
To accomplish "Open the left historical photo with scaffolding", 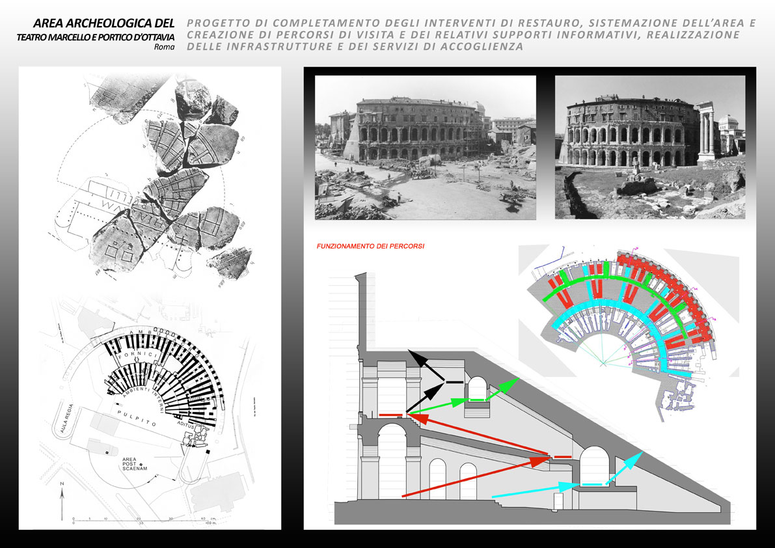I will (x=425, y=147).
